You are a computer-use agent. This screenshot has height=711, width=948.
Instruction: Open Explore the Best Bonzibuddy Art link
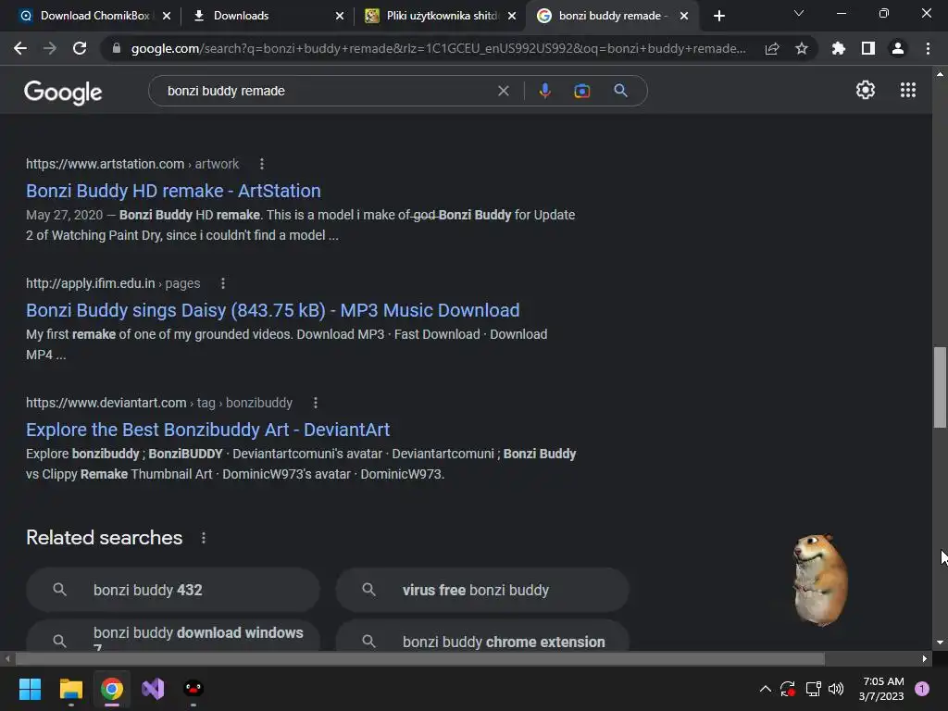click(x=208, y=430)
